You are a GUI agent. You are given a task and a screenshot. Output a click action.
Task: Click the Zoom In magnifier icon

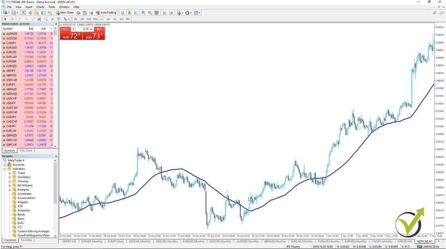pyautogui.click(x=144, y=13)
